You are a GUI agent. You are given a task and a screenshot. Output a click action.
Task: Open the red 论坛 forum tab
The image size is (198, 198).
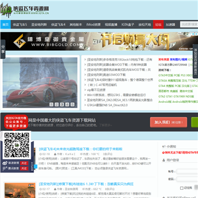click(x=158, y=24)
